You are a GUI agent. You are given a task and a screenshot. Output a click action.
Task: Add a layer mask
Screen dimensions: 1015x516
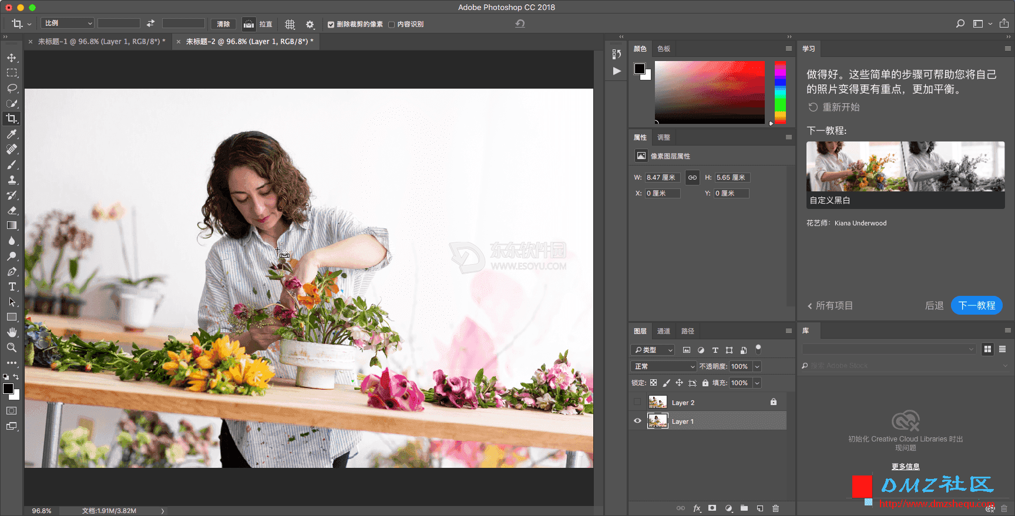[x=712, y=508]
